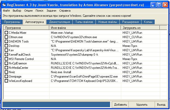Image resolution: width=170 pixels, height=110 pixels.
Task: Select the NvMcTra RUNDLL32 path cell
Action: 85,68
